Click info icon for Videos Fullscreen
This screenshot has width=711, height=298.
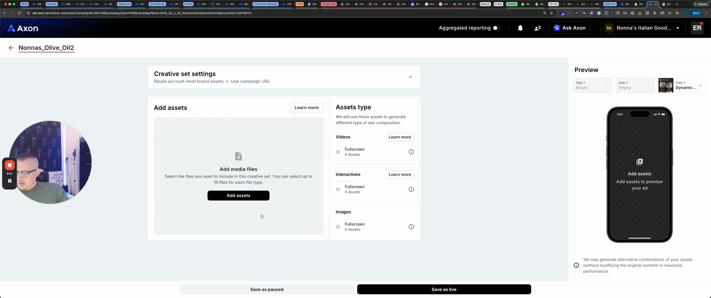coord(411,152)
